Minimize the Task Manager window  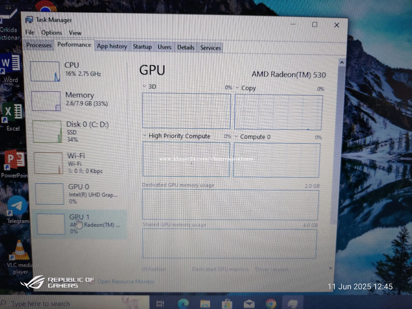[293, 24]
